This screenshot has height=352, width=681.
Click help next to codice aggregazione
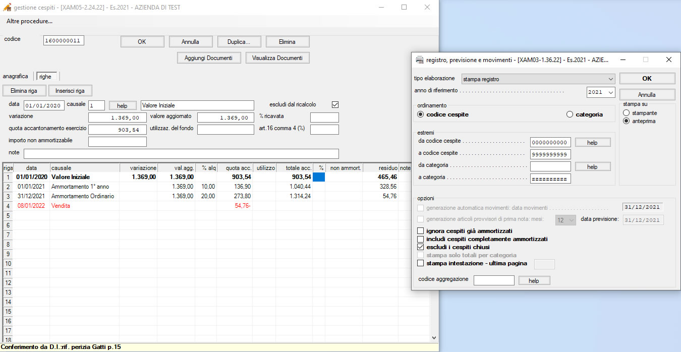[534, 280]
